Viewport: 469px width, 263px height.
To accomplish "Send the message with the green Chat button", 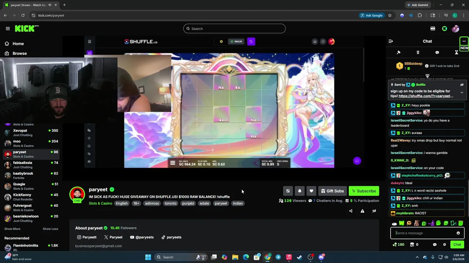I will click(x=457, y=245).
